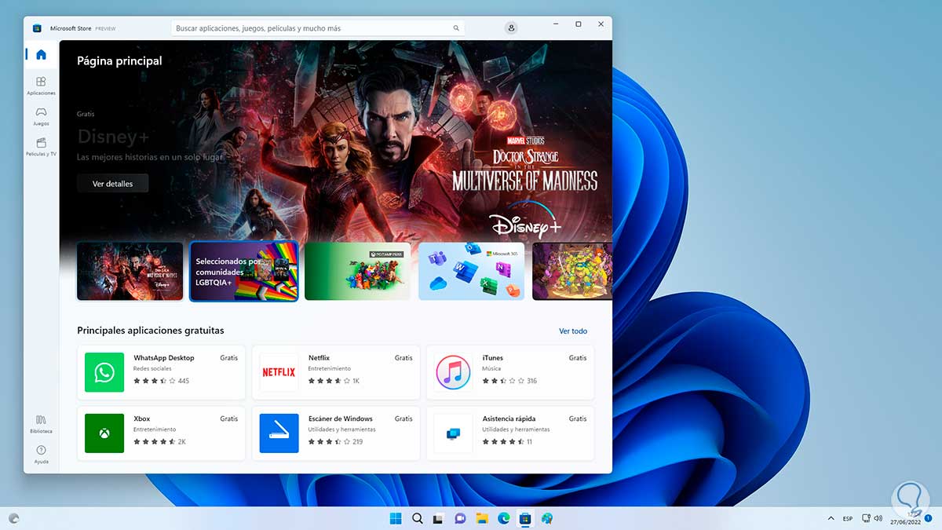
Task: Open the Escáner de Windows app icon
Action: 279,433
